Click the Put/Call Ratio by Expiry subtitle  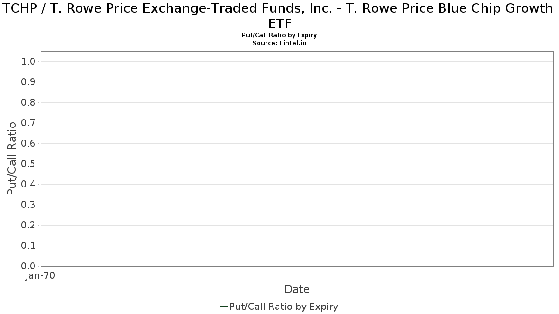[x=279, y=35]
